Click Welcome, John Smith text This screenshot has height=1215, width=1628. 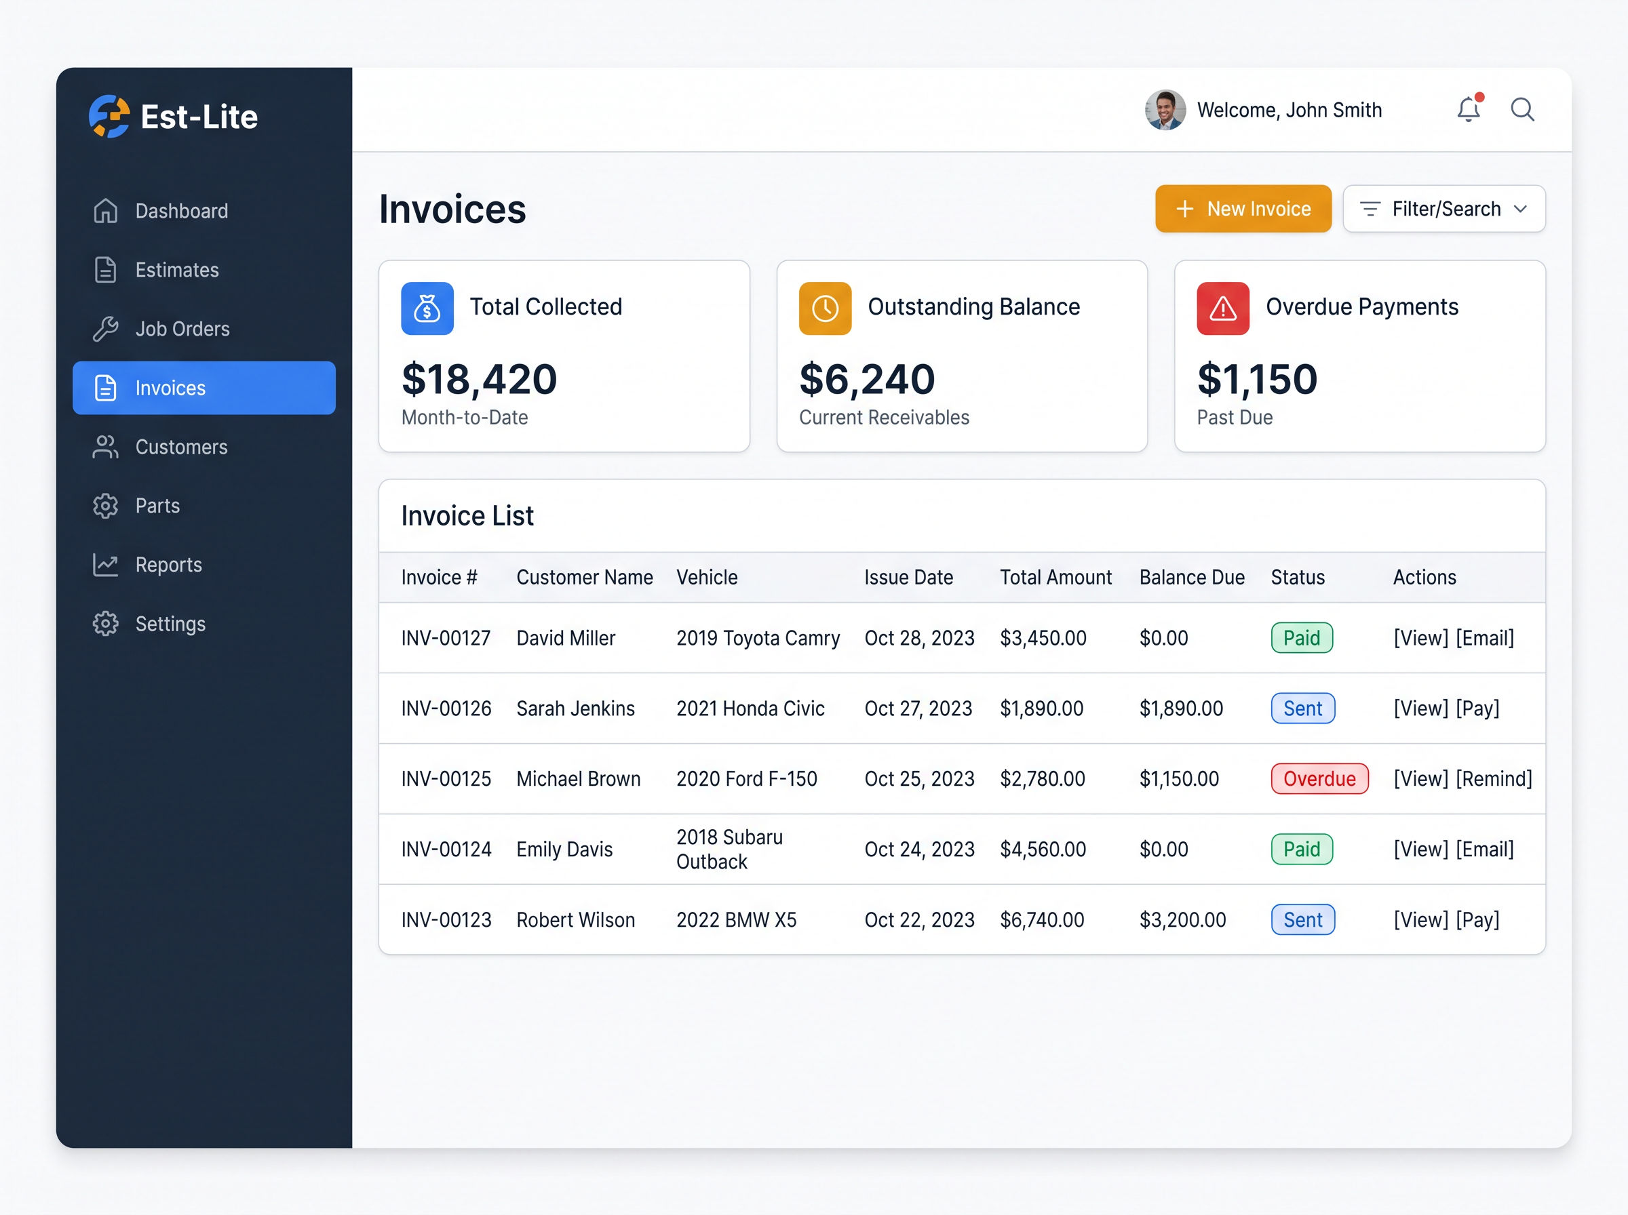(1290, 111)
